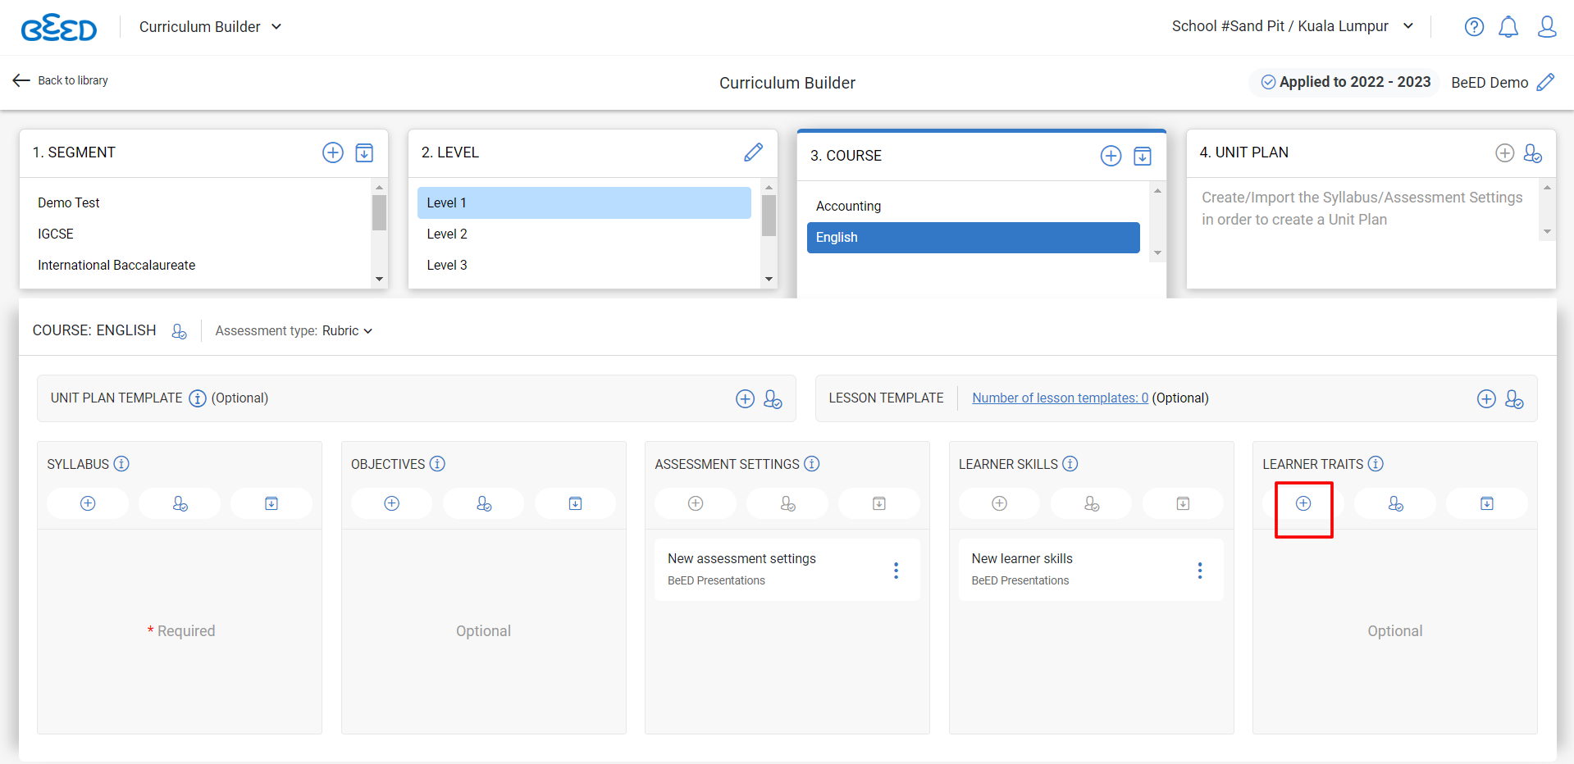Viewport: 1574px width, 764px height.
Task: Add a new course with plus icon
Action: (1111, 156)
